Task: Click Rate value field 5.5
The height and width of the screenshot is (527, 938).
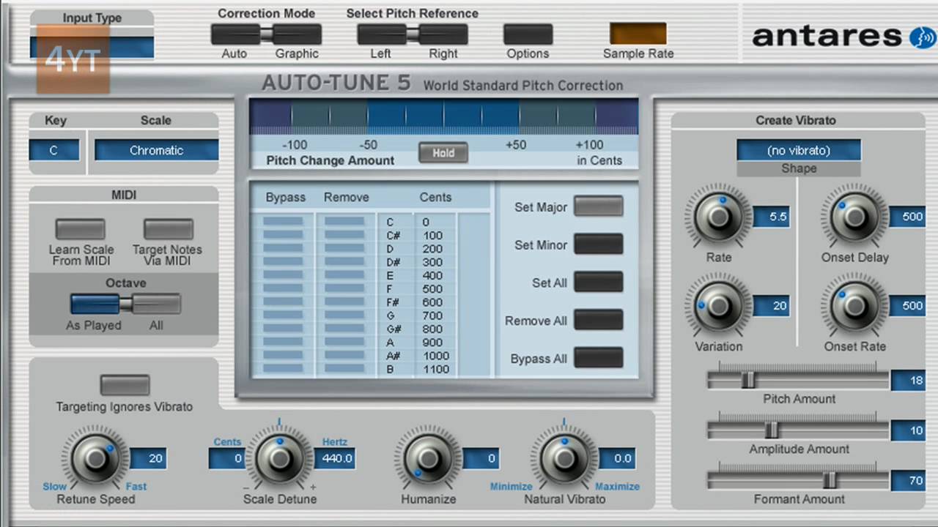Action: point(772,217)
